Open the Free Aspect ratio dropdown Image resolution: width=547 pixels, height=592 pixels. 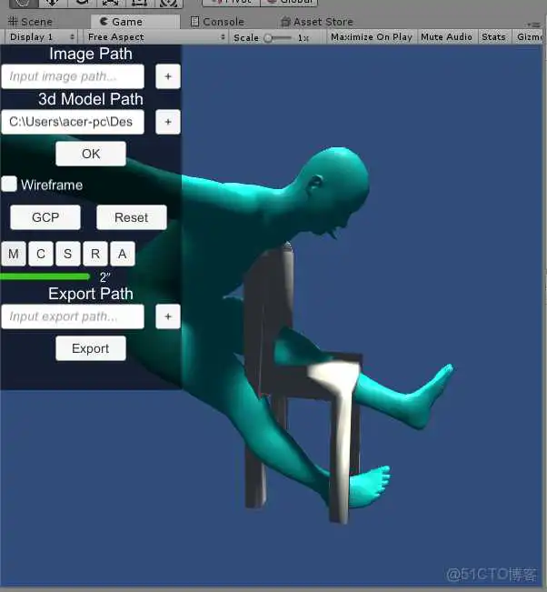[155, 37]
